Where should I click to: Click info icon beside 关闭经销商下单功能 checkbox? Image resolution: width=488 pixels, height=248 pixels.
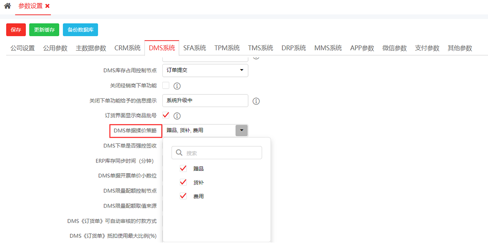click(x=177, y=86)
